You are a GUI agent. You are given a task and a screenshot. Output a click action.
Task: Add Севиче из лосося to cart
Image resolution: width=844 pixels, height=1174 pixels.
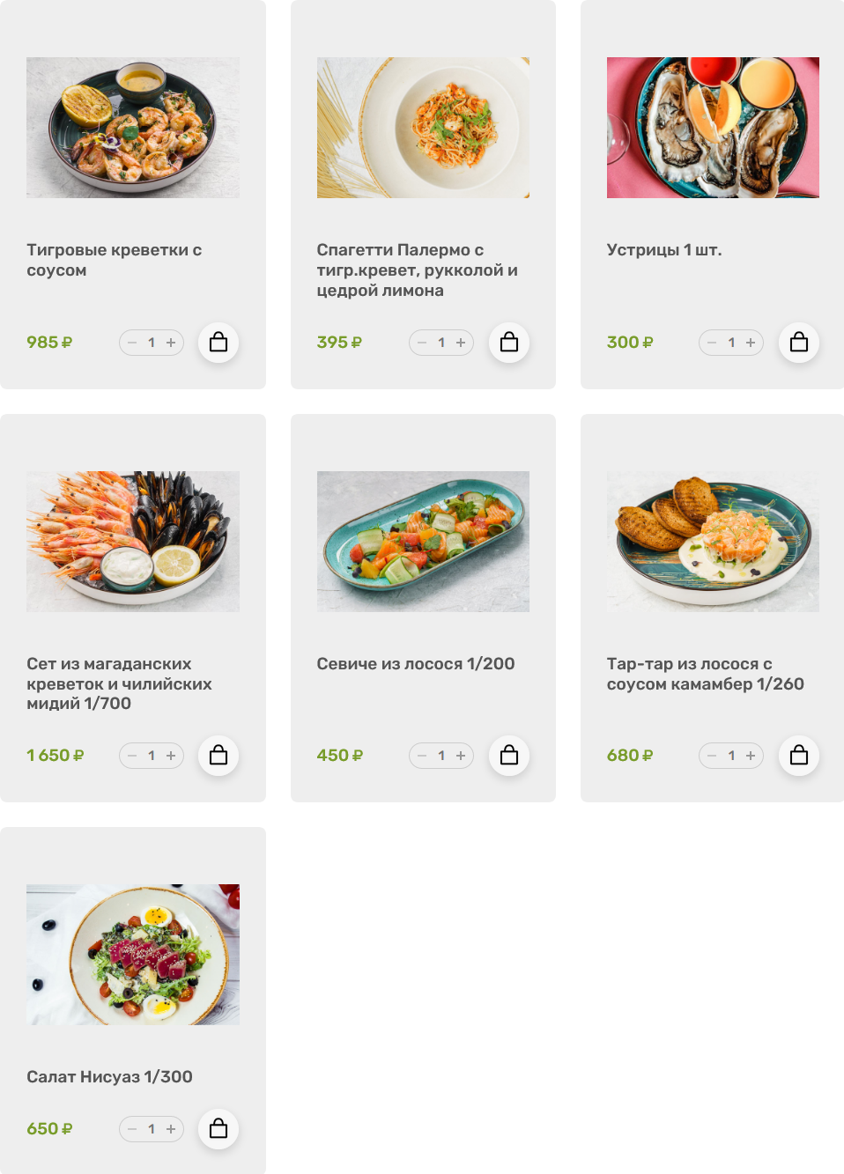pyautogui.click(x=509, y=756)
